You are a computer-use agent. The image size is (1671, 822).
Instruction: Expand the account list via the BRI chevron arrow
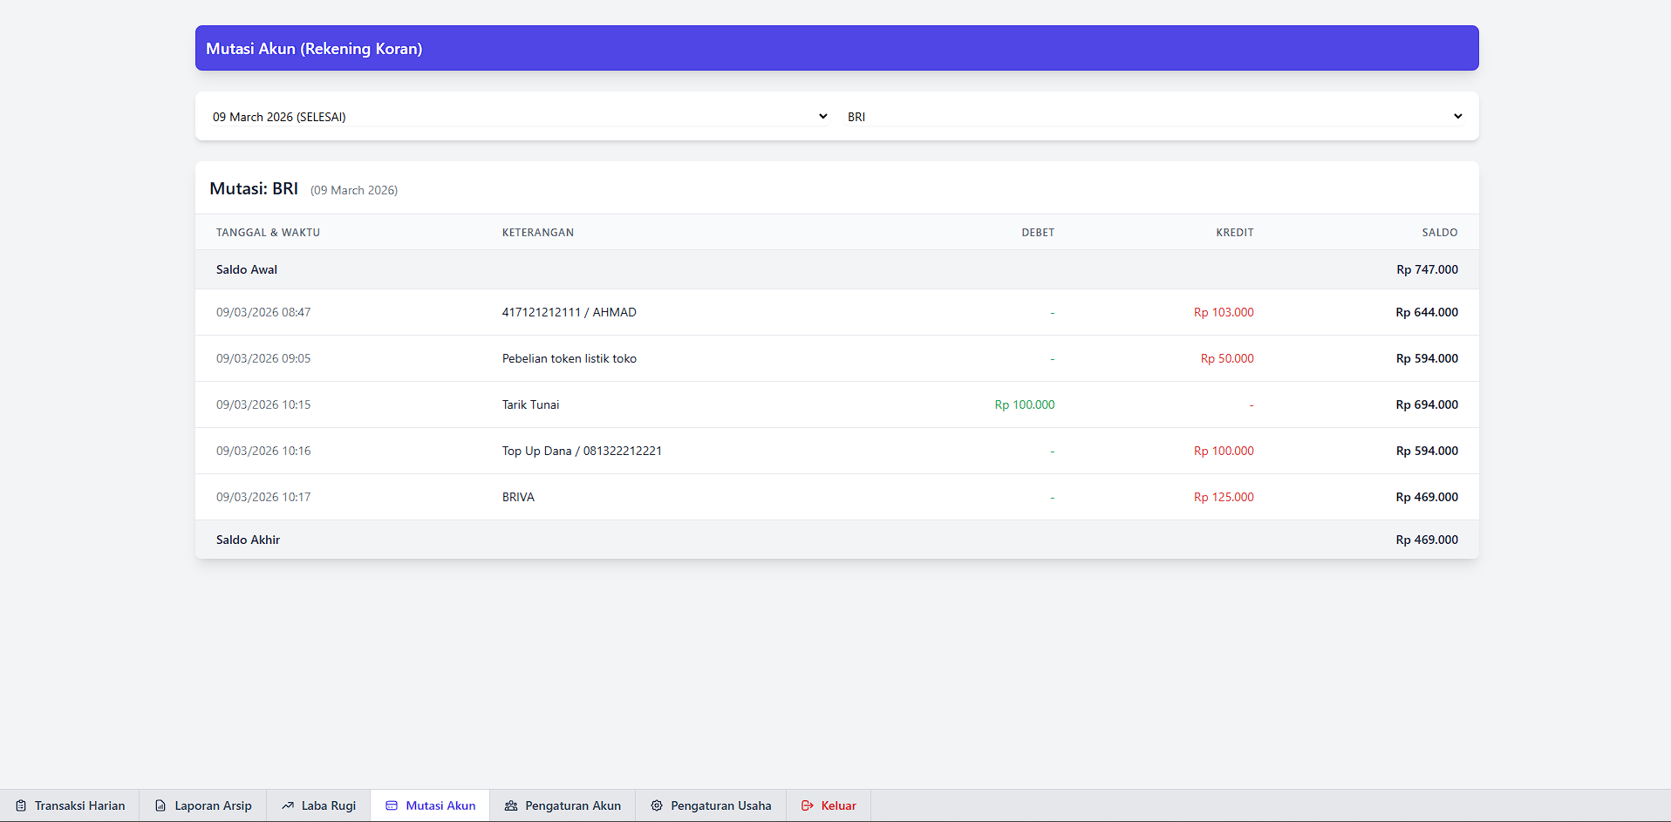point(1457,117)
